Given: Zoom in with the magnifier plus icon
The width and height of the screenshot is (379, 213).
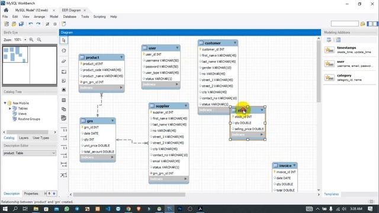Looking at the screenshot, I should (x=31, y=40).
